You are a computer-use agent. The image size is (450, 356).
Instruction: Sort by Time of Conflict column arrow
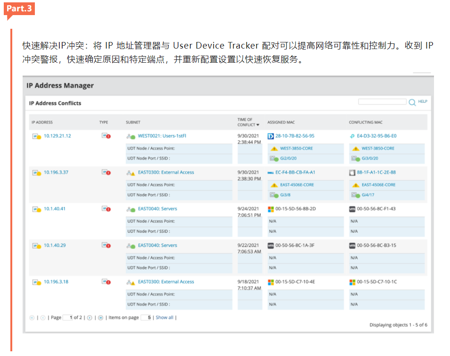coord(258,125)
